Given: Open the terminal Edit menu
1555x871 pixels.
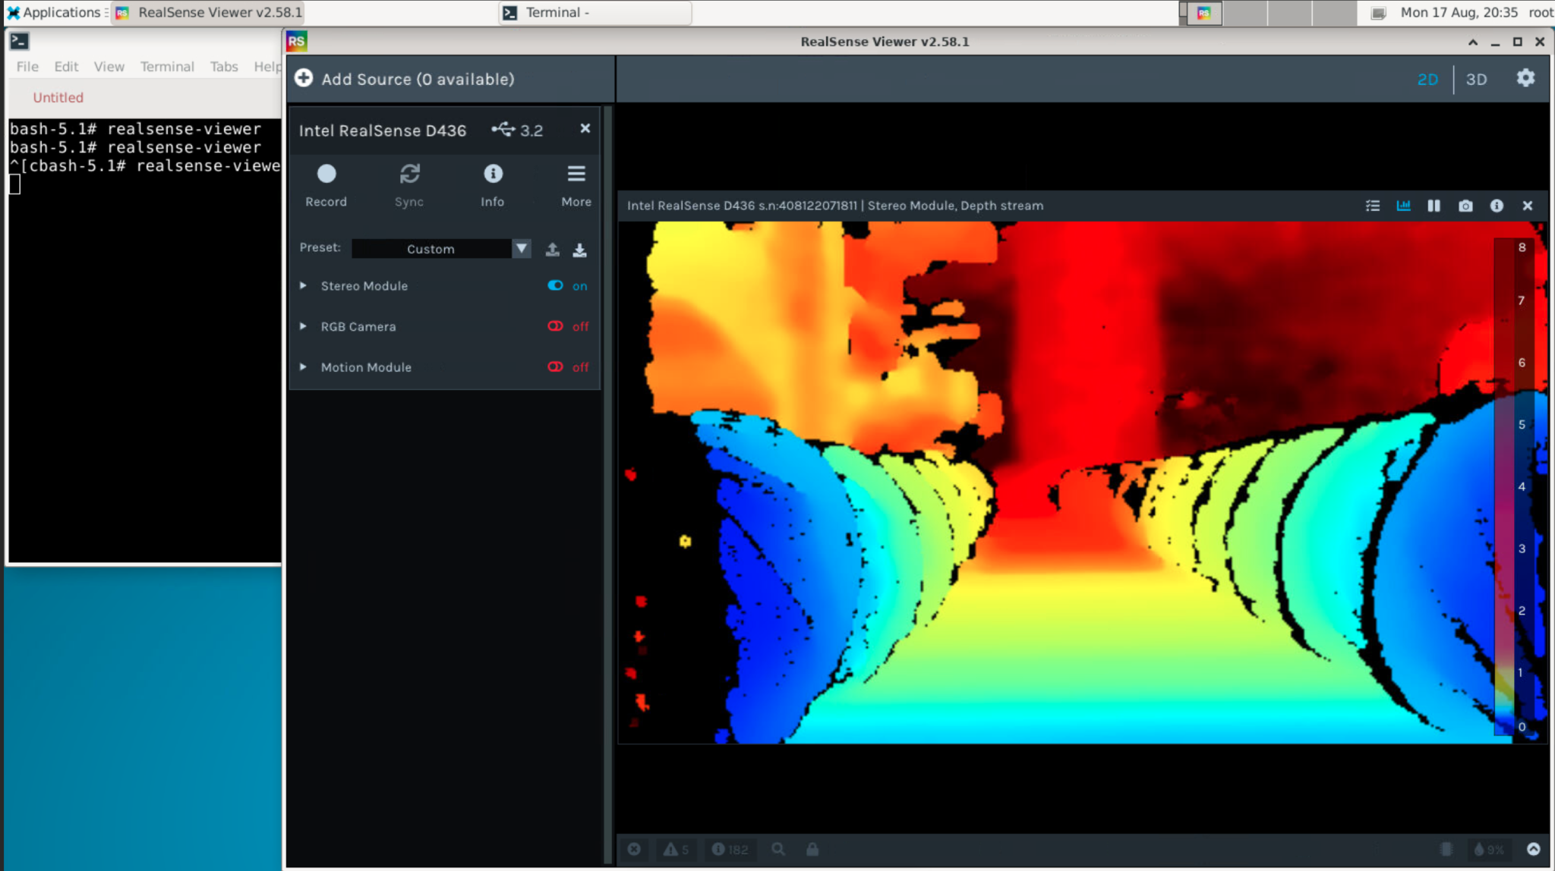Looking at the screenshot, I should click(66, 67).
